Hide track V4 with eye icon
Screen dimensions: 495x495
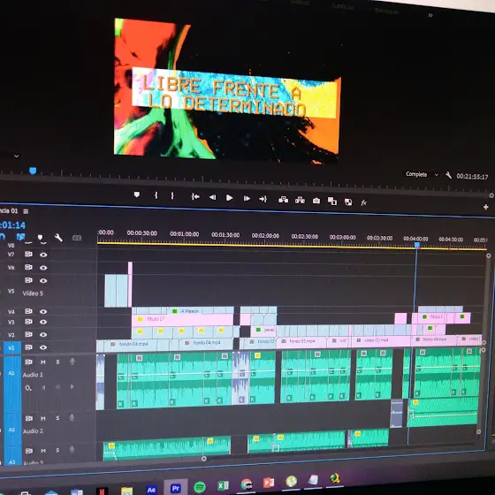(43, 311)
